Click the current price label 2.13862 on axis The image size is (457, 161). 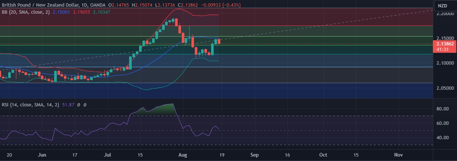(x=445, y=44)
